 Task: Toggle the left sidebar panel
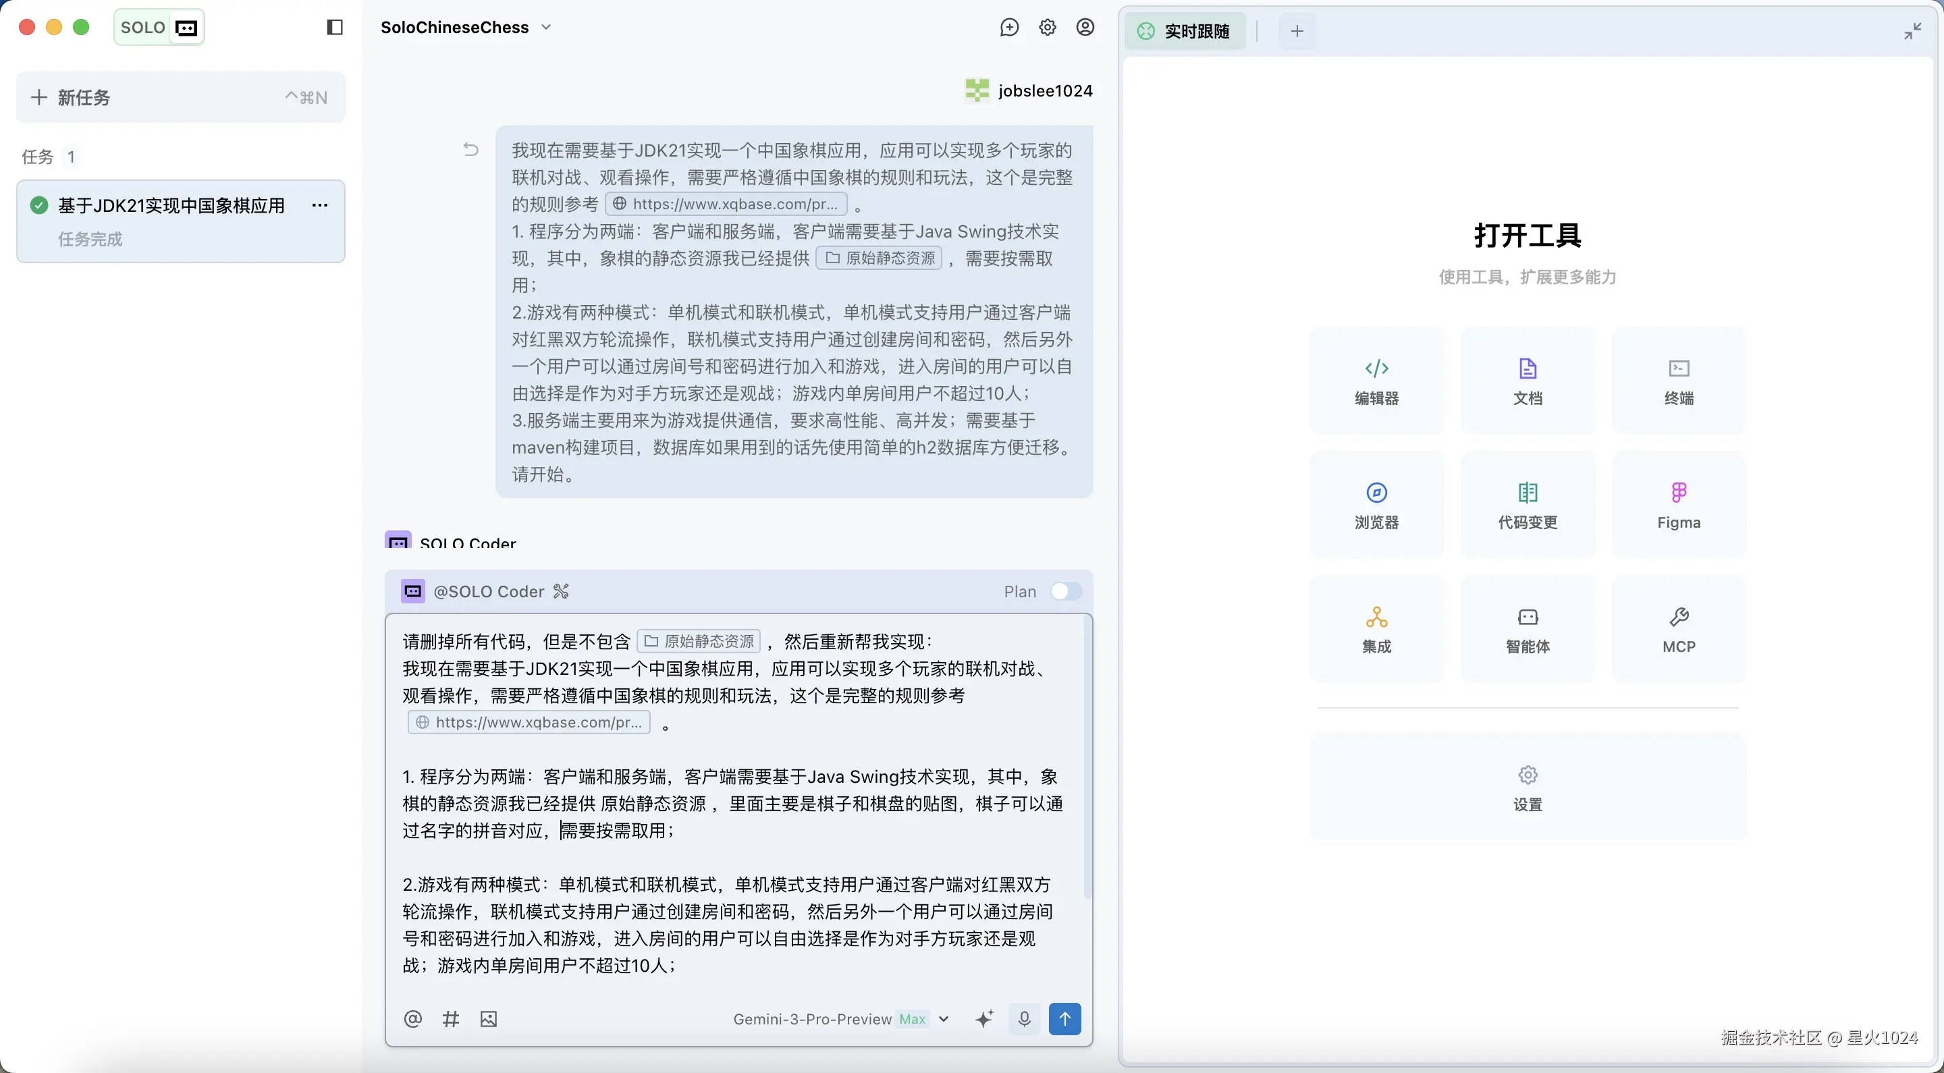[334, 28]
